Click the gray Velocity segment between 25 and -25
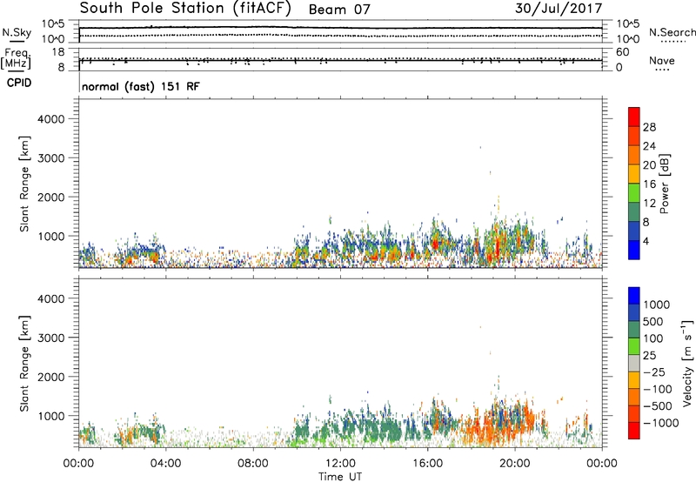 tap(634, 363)
